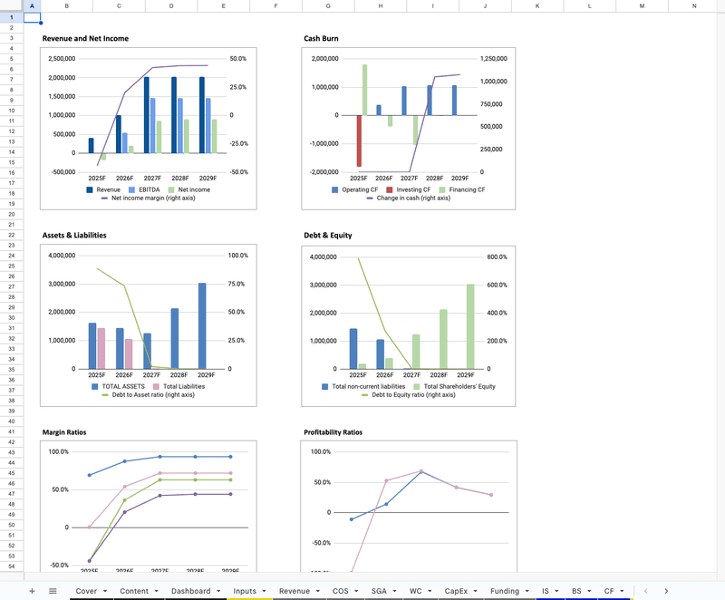Click the Revenue legend color swatch
Screen dimensions: 725x600
point(90,189)
